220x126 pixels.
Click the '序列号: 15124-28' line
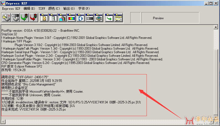[14, 70]
